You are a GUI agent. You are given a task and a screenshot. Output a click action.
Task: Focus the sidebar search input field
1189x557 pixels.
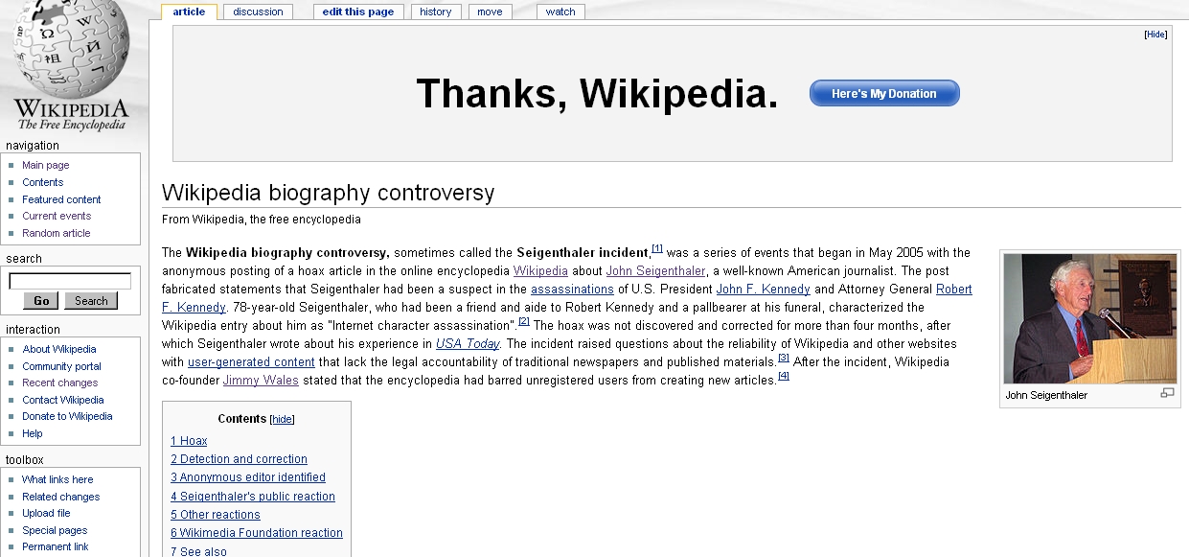[x=70, y=281]
